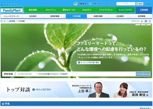Open ワクワク☆学園 blog parts news link
The height and width of the screenshot is (109, 153).
pos(53,74)
